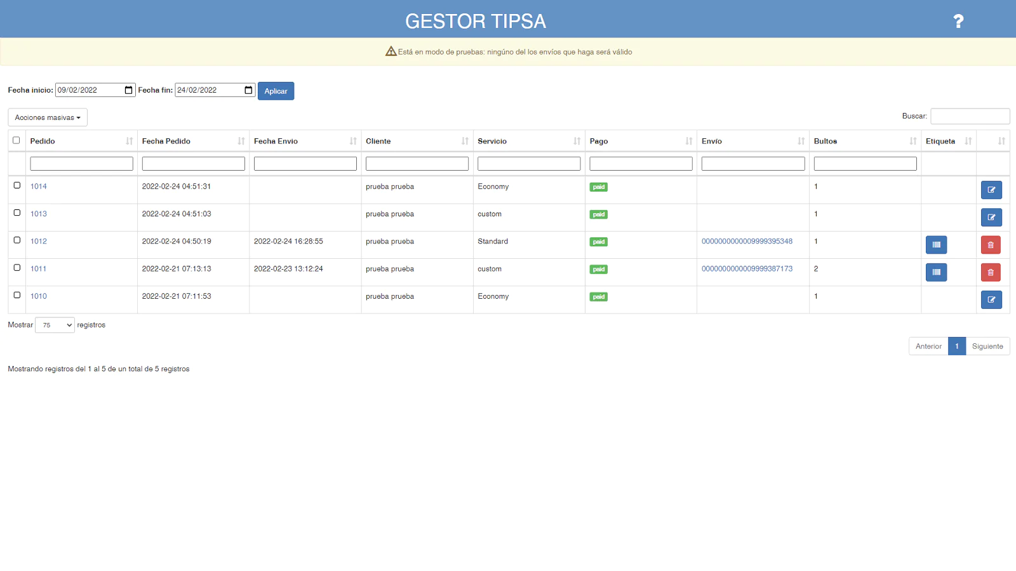
Task: Click the paid badge for order 1014
Action: tap(598, 187)
